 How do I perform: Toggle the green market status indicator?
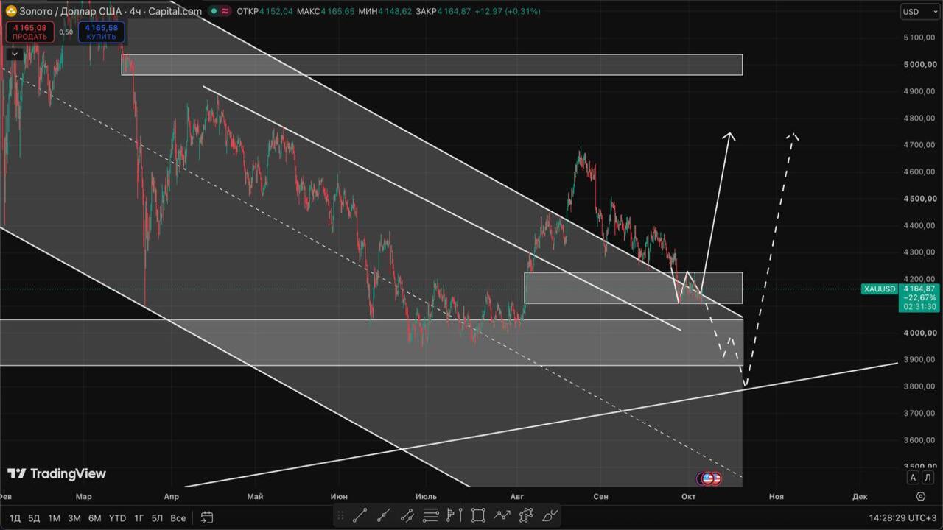point(213,11)
